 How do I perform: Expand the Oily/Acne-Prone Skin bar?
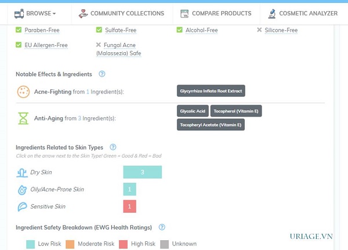tap(129, 189)
